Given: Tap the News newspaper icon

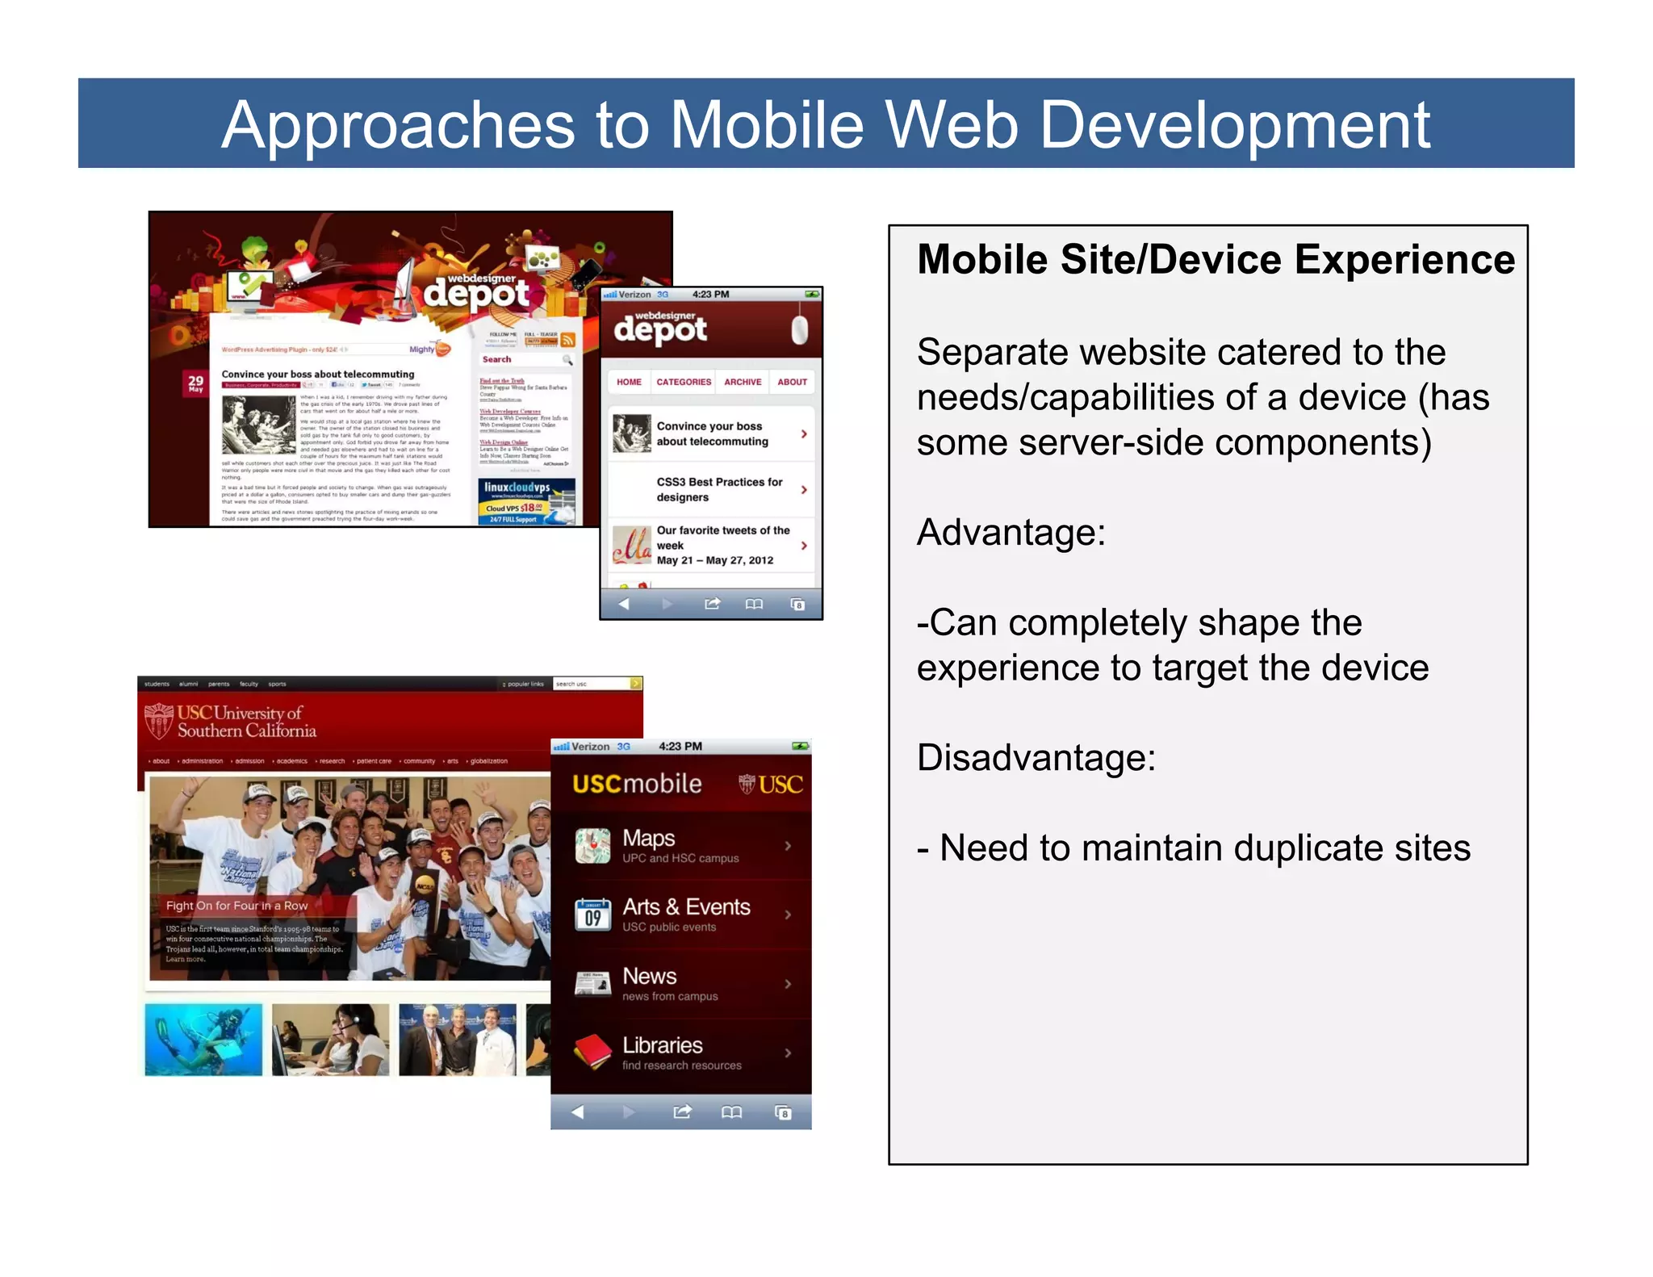Looking at the screenshot, I should tap(592, 984).
